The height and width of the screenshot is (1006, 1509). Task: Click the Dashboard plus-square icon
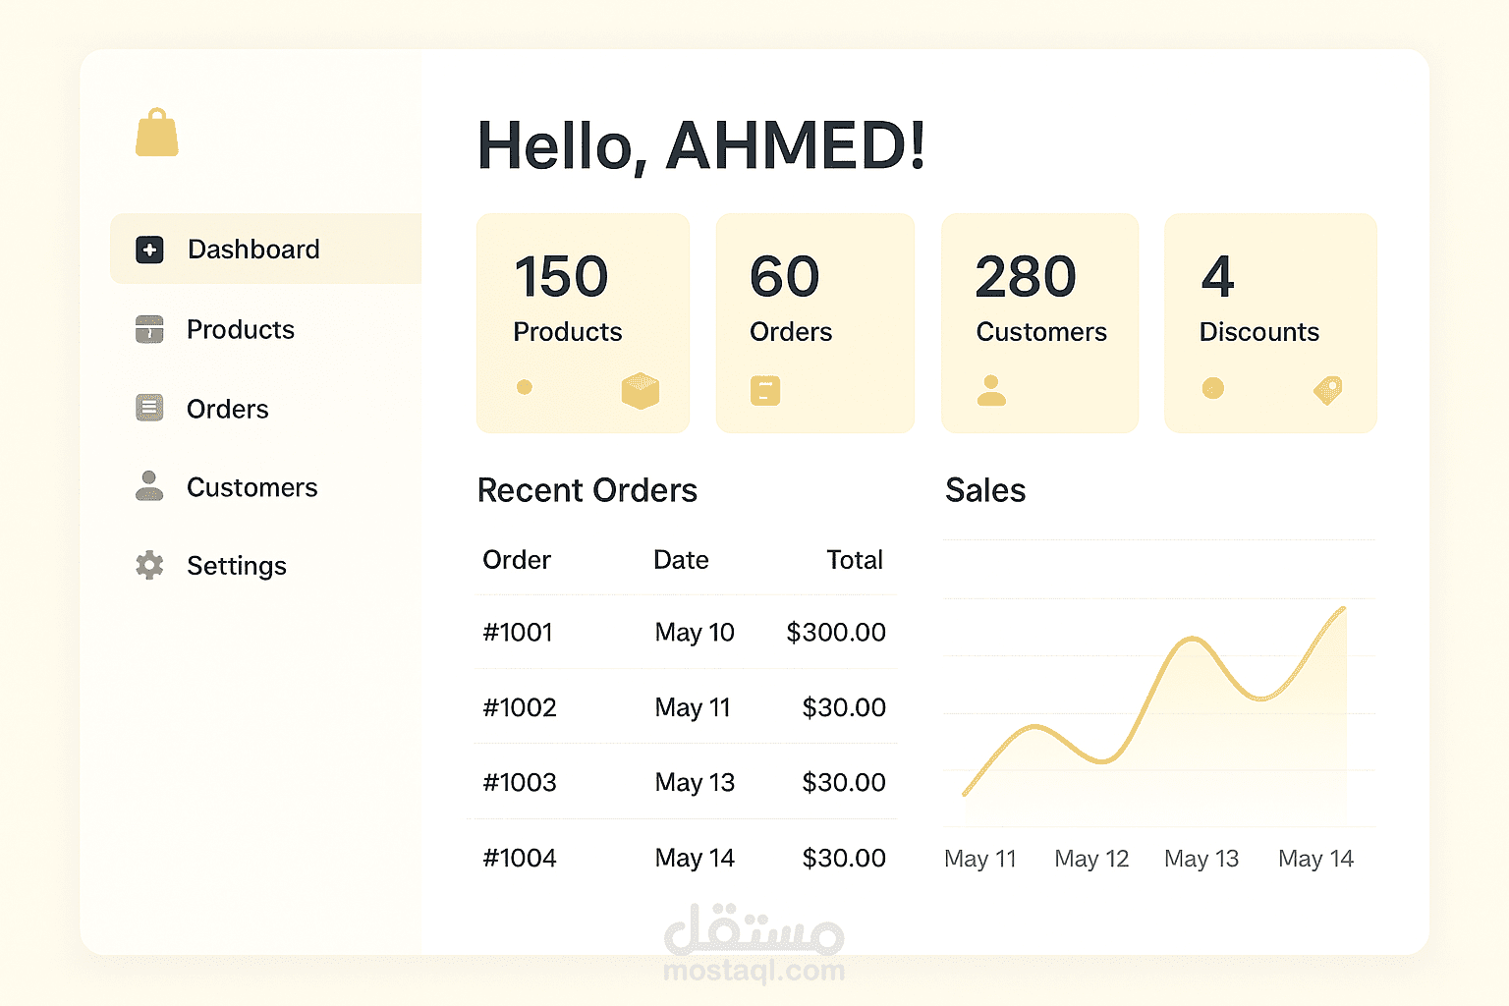point(149,250)
